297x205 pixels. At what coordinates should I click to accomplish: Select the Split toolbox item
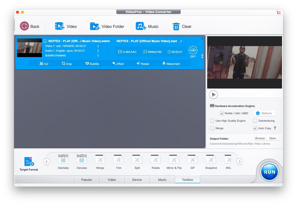coord(137,162)
